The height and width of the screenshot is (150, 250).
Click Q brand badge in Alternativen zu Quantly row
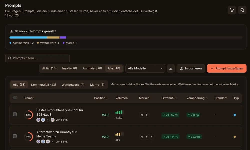142,137
